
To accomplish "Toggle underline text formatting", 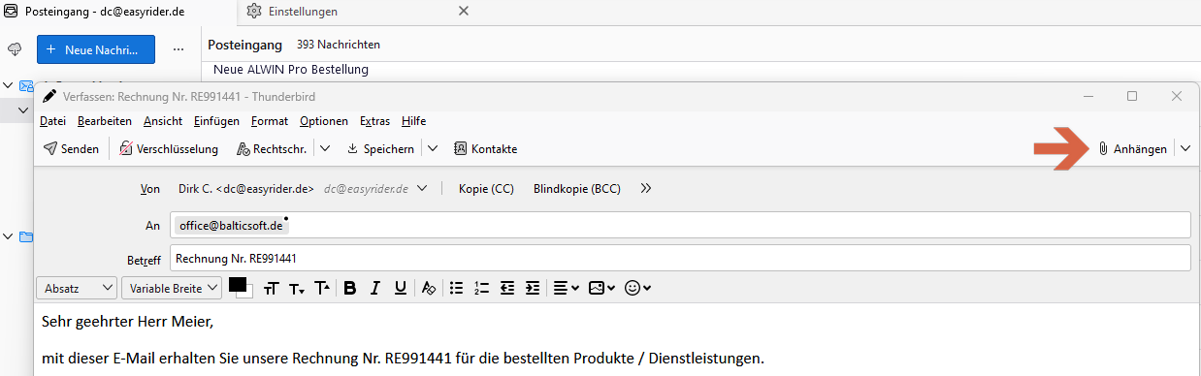I will pyautogui.click(x=400, y=288).
